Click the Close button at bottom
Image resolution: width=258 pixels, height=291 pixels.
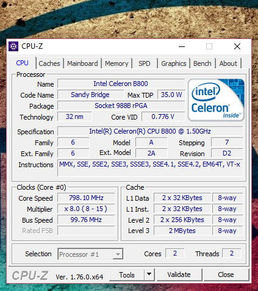226,275
